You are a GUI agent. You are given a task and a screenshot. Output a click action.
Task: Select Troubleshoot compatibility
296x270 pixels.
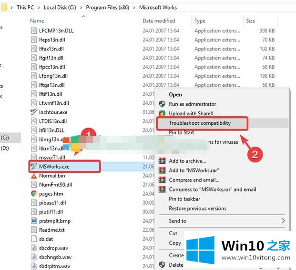click(200, 123)
